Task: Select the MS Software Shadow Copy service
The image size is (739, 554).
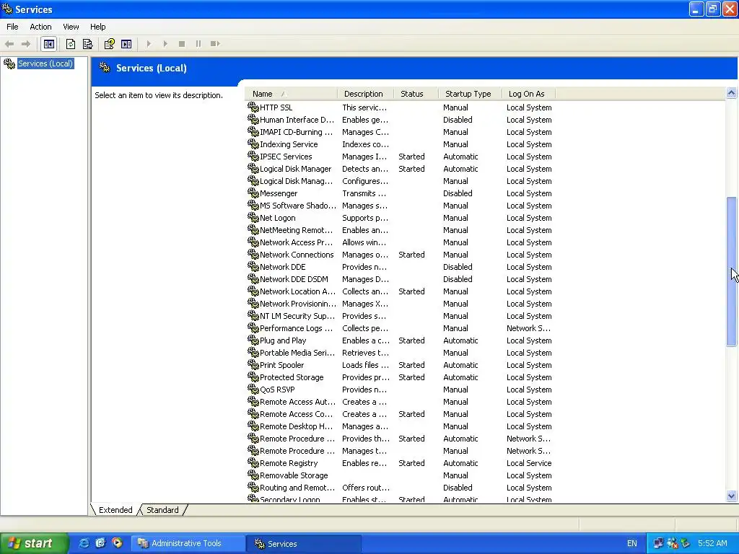Action: click(x=298, y=206)
